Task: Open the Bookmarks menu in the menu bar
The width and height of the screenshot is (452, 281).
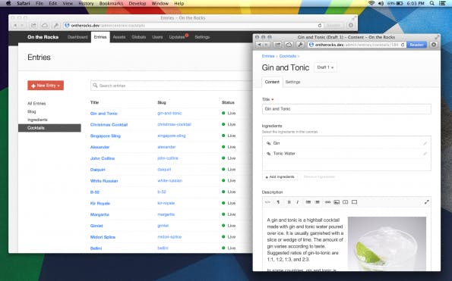Action: tap(111, 4)
